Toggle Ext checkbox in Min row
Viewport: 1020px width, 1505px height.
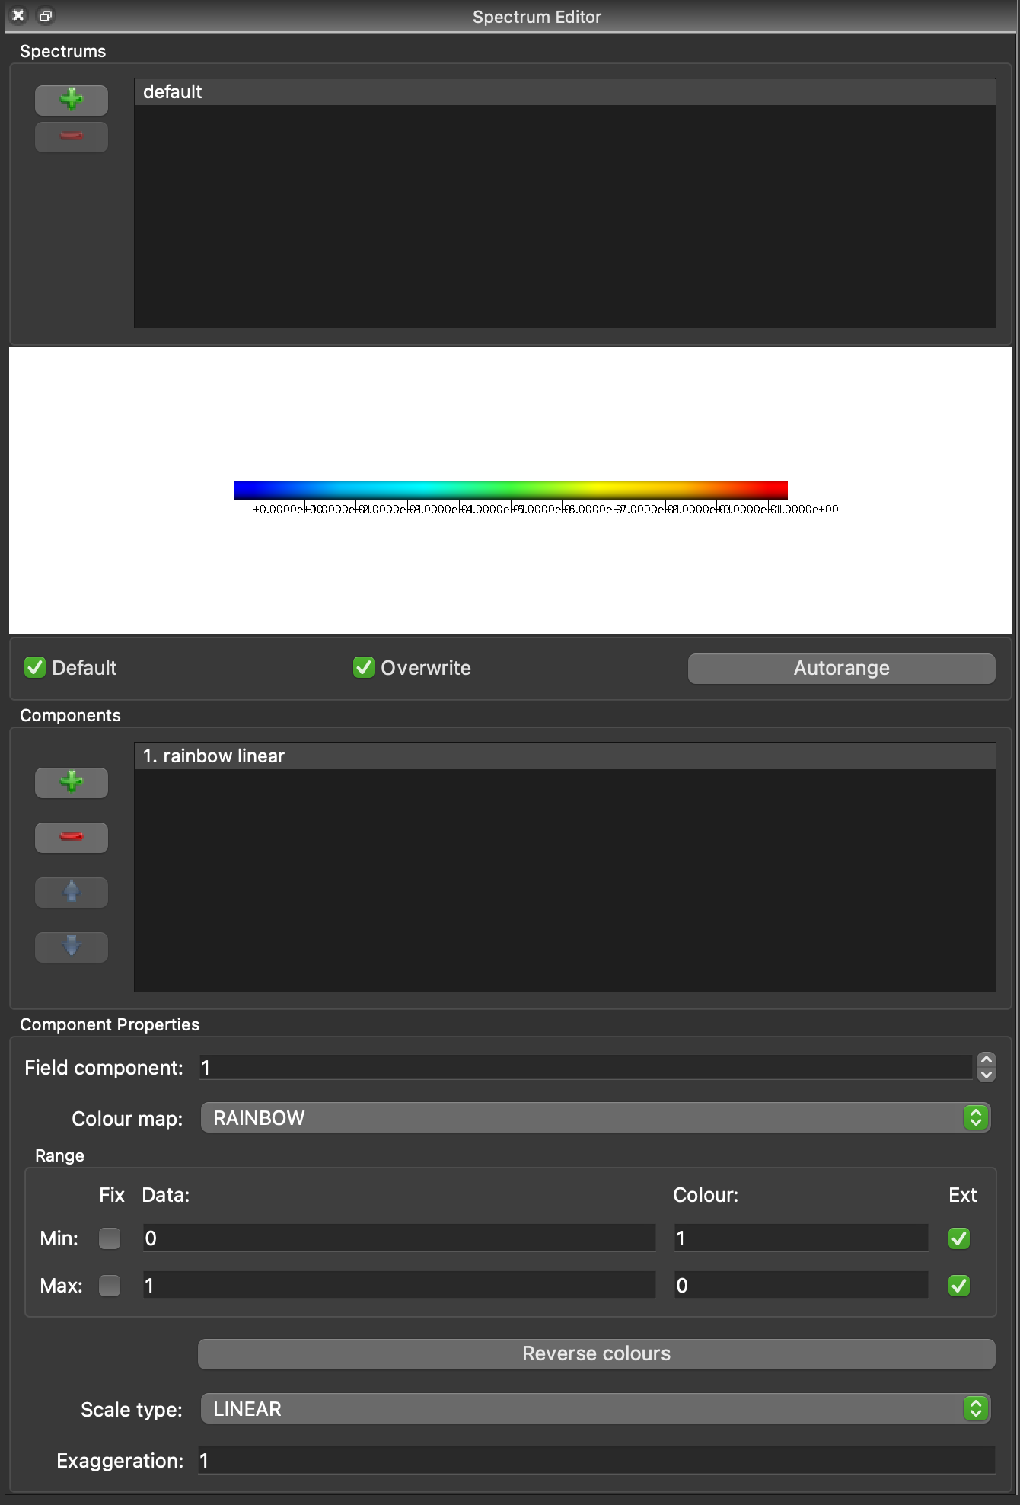tap(959, 1238)
